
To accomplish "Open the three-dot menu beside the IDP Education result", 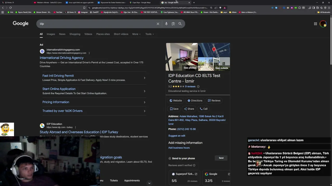I will point(75,127).
